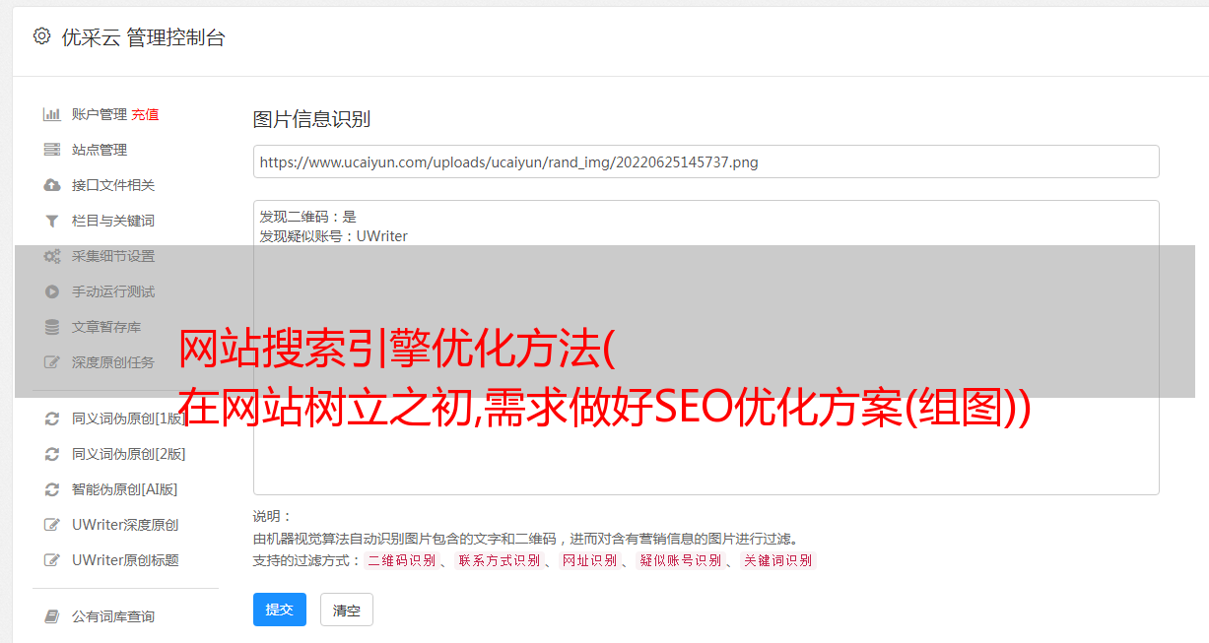Viewport: 1209px width, 643px height.
Task: Click the 疑似账号识别 tag
Action: coord(680,560)
